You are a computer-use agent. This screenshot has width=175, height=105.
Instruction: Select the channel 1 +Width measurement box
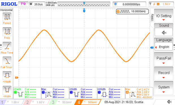111,93
